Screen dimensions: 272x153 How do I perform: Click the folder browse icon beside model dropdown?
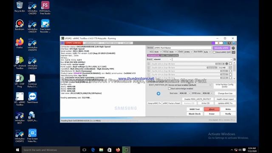pos(235,59)
